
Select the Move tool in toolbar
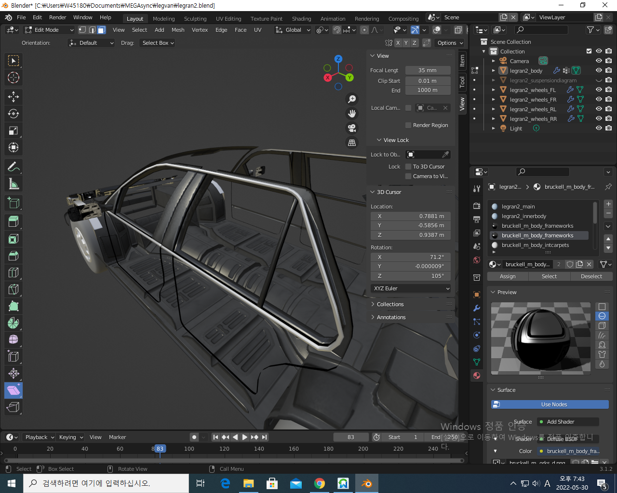pos(13,97)
